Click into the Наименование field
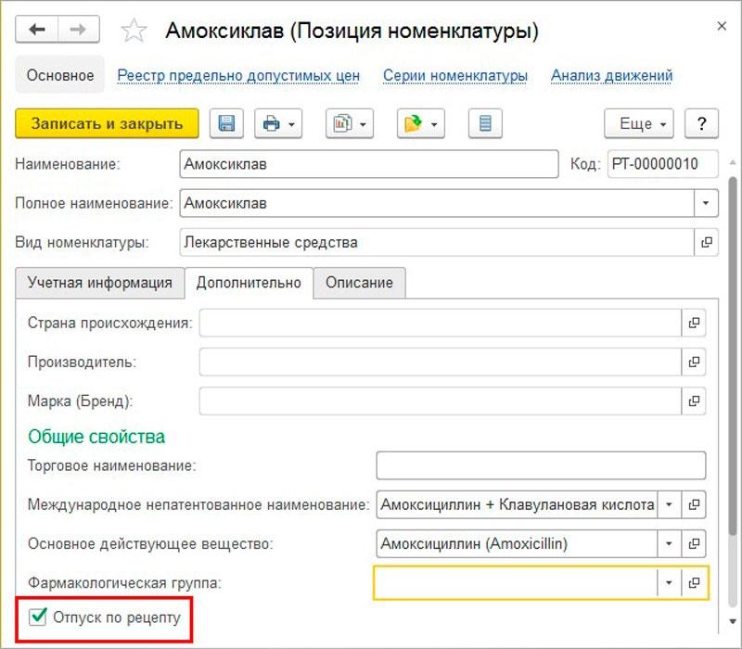This screenshot has height=649, width=742. point(369,164)
